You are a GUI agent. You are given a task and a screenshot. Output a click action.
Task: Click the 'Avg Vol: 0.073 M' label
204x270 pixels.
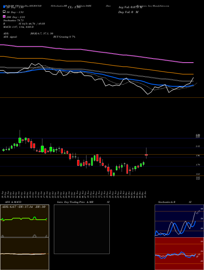(x=130, y=7)
